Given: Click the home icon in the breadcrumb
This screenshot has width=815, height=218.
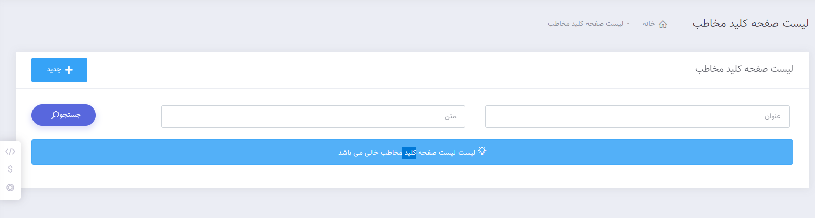Looking at the screenshot, I should click(663, 24).
